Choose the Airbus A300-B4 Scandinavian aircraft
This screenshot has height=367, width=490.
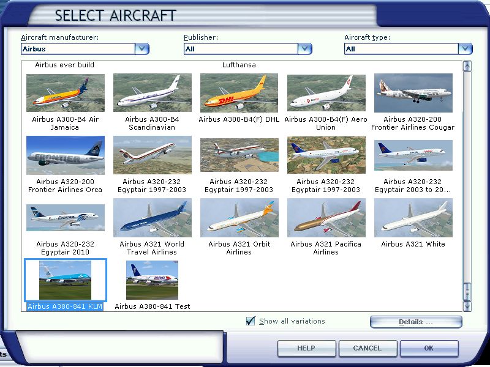pyautogui.click(x=153, y=93)
